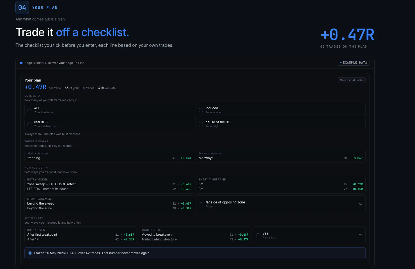Click the "+0.87R" value on trending card

coord(186,158)
